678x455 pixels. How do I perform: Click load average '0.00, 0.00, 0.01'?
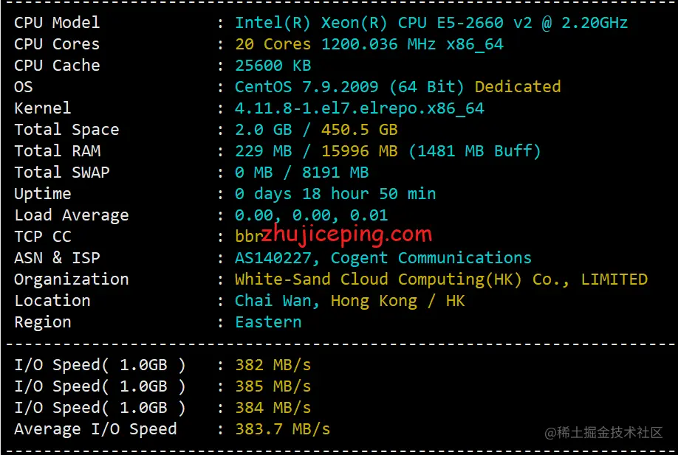pyautogui.click(x=312, y=215)
